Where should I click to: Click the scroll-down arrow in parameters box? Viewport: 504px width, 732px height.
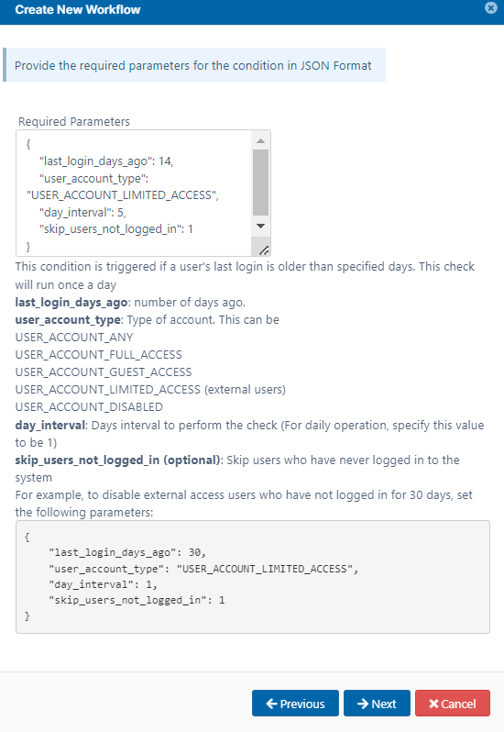click(260, 226)
